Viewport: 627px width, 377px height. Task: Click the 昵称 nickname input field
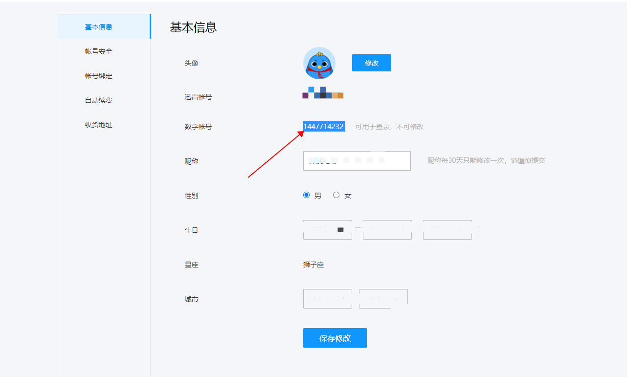coord(357,161)
